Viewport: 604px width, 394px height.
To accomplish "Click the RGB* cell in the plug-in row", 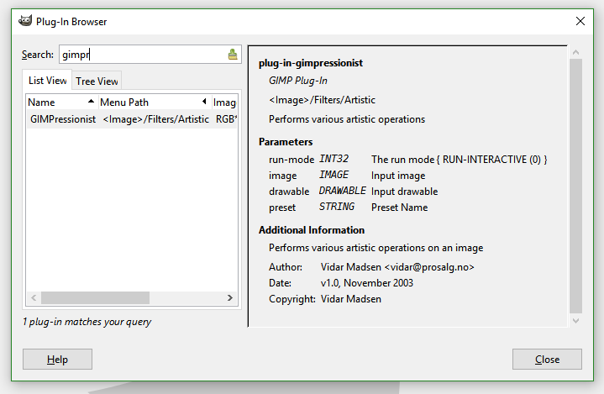I will point(226,119).
